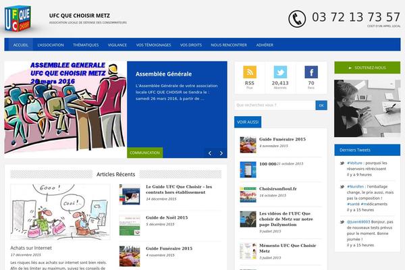Viewport: 405px width, 270px height.
Task: Submit search with OK button
Action: [x=321, y=105]
